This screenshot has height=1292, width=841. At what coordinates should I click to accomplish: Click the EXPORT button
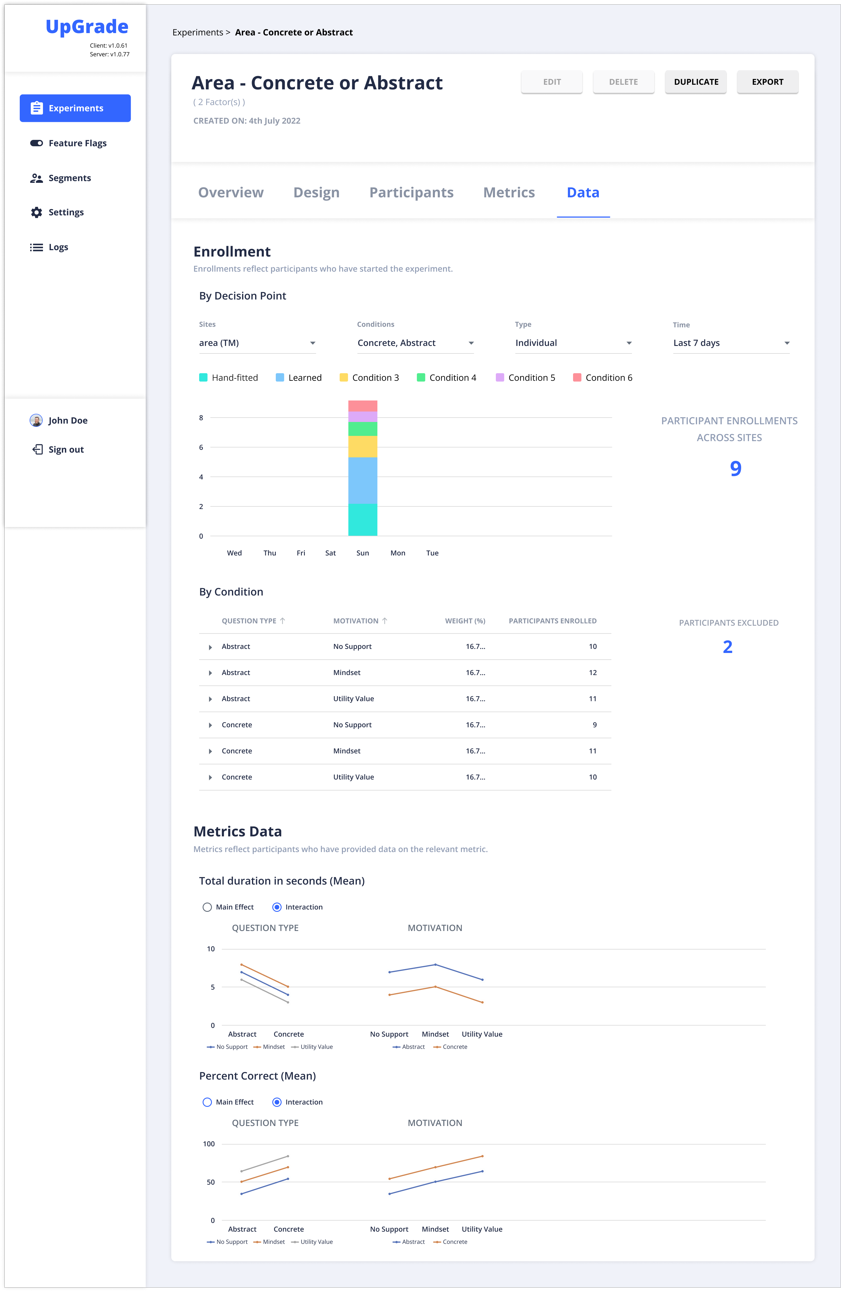(767, 82)
